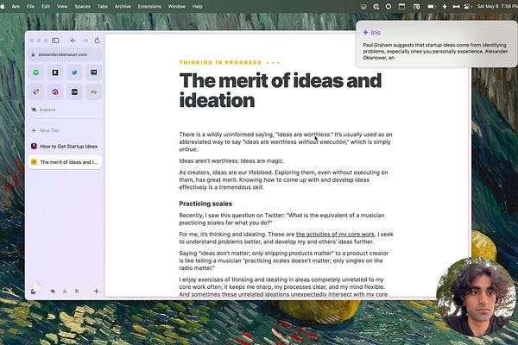Image resolution: width=518 pixels, height=345 pixels.
Task: Open the orange-and-blue blob pinned favorite
Action: coord(94,91)
